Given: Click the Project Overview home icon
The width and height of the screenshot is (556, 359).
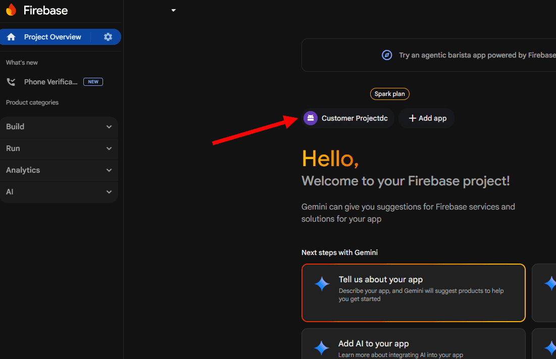Looking at the screenshot, I should tap(11, 37).
